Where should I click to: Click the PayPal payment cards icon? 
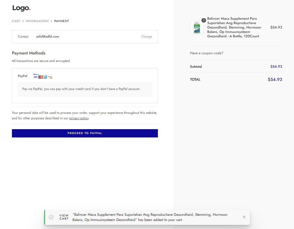click(x=43, y=76)
